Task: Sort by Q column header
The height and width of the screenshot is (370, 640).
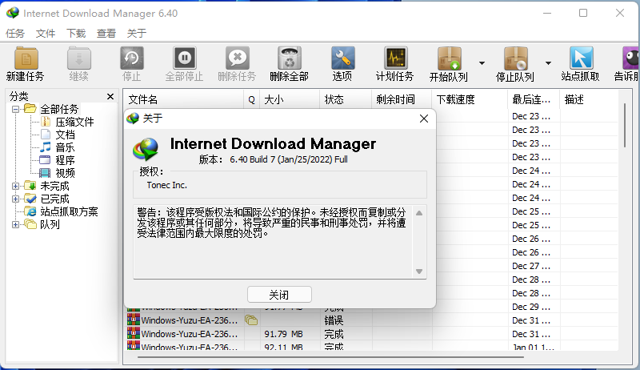Action: tap(251, 99)
